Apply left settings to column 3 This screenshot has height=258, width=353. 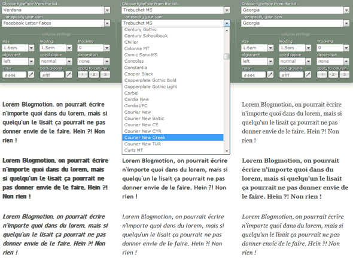pyautogui.click(x=105, y=75)
